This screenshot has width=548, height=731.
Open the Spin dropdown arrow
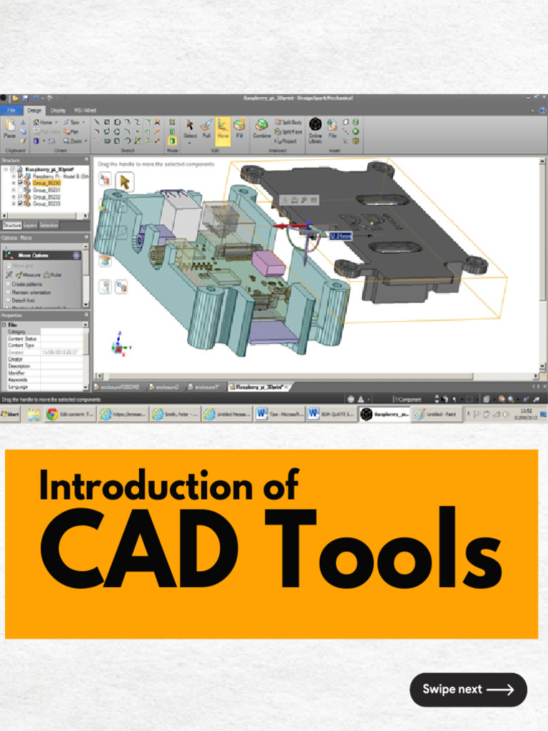tap(83, 122)
